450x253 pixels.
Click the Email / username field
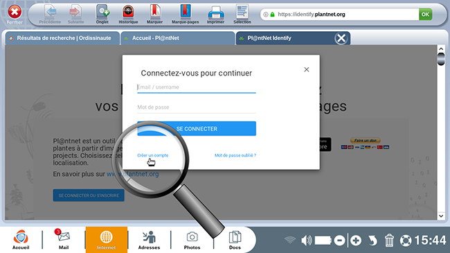(x=197, y=87)
